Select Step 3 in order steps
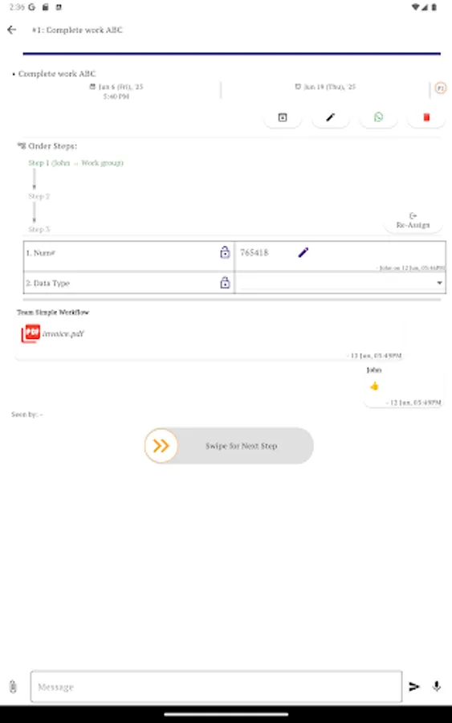452x723 pixels. (x=39, y=229)
